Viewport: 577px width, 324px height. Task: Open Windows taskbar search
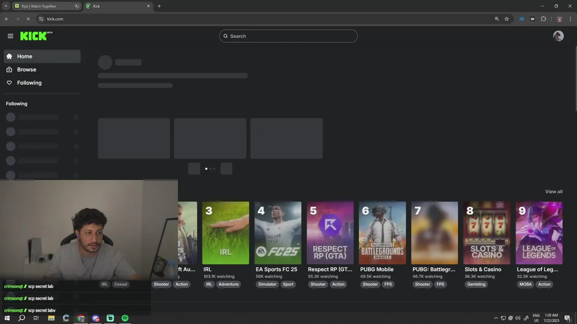(x=21, y=318)
